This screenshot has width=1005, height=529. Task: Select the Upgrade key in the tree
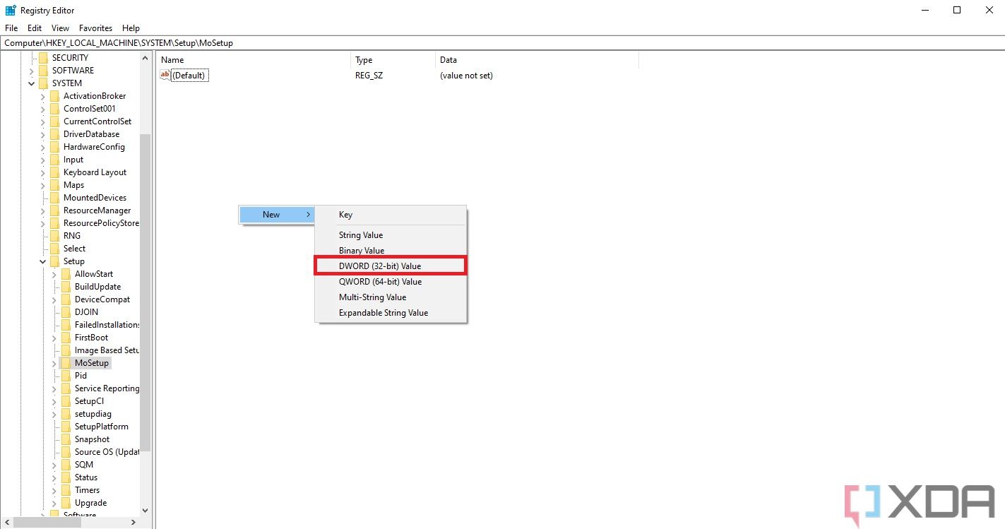point(87,502)
